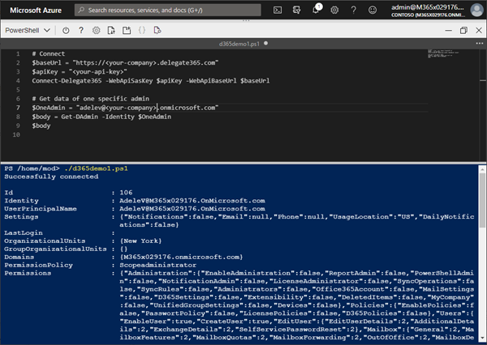Click the "# Connect" comment line
Image resolution: width=487 pixels, height=345 pixels.
49,53
